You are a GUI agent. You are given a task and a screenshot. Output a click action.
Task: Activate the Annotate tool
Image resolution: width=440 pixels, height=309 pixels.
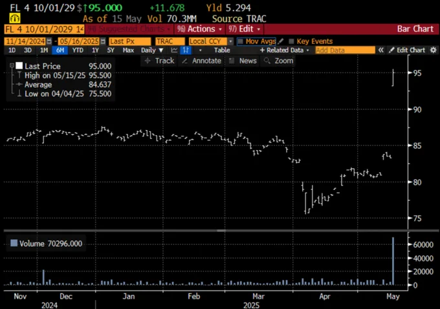coord(201,61)
